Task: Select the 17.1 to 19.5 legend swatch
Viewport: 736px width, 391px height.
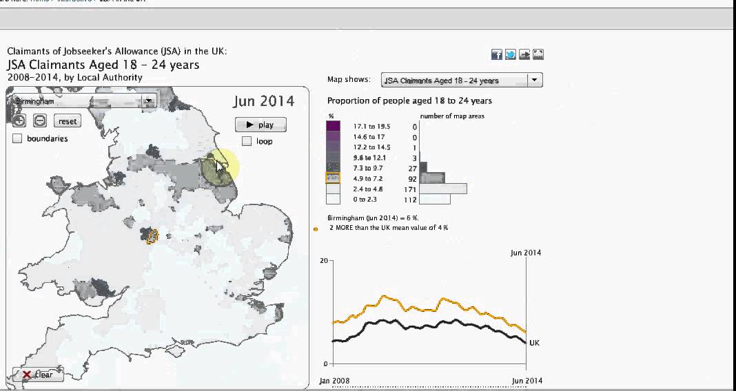Action: pos(334,126)
